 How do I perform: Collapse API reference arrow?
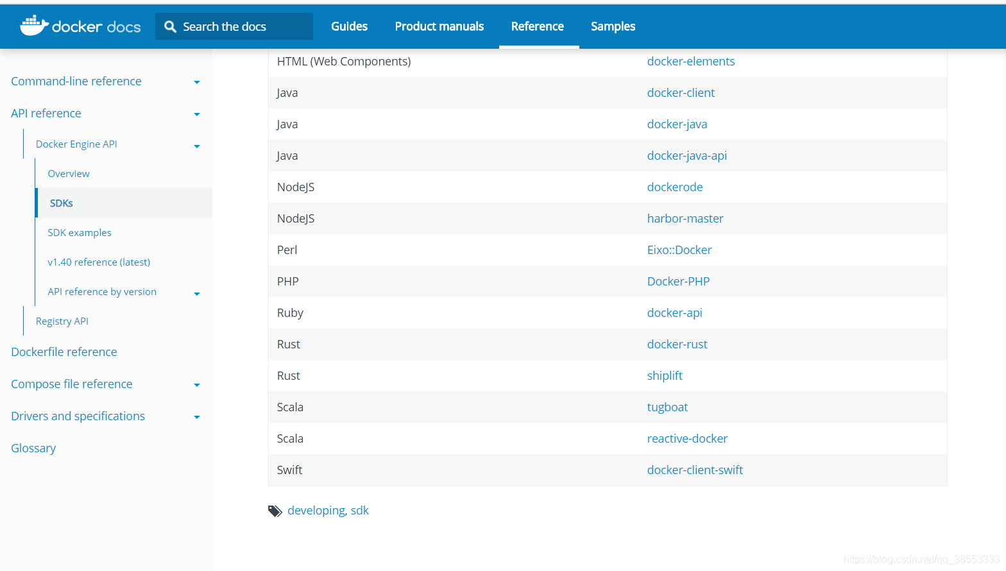click(x=197, y=114)
